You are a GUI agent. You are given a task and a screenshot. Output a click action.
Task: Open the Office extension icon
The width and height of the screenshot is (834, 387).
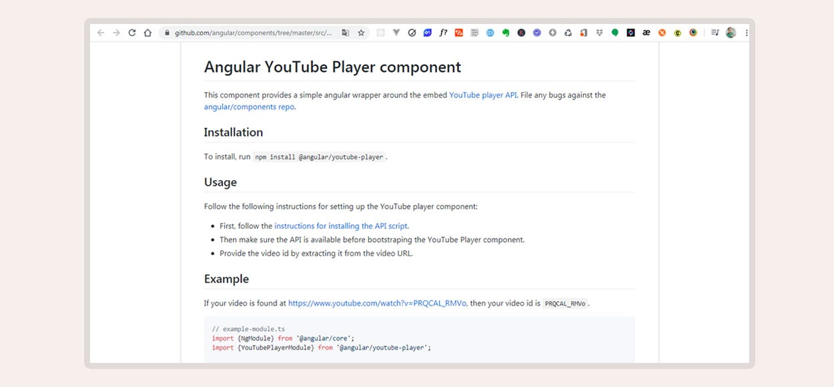pyautogui.click(x=584, y=32)
